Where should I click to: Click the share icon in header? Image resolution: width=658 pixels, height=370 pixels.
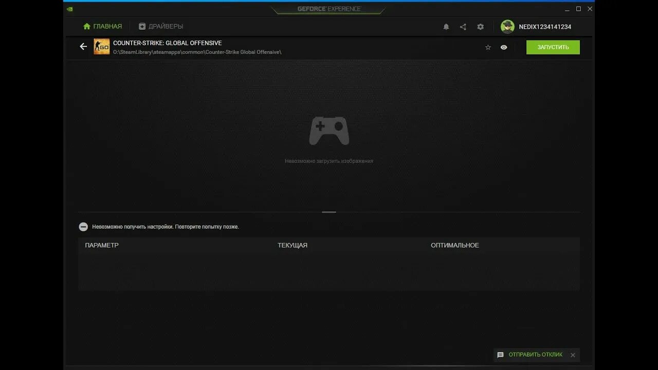(463, 27)
